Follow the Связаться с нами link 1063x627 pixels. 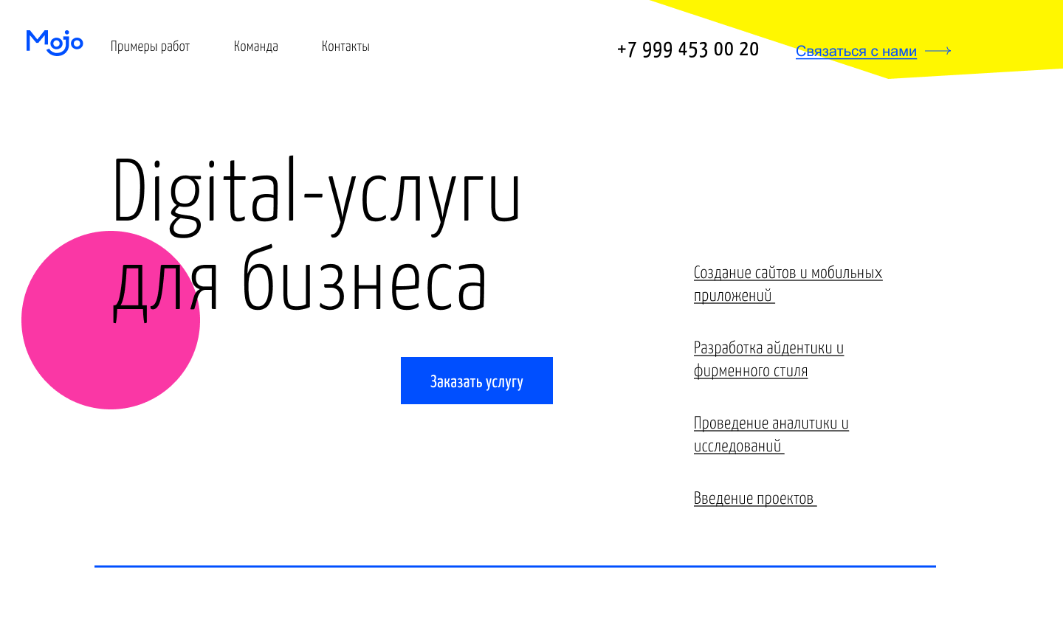(x=856, y=51)
